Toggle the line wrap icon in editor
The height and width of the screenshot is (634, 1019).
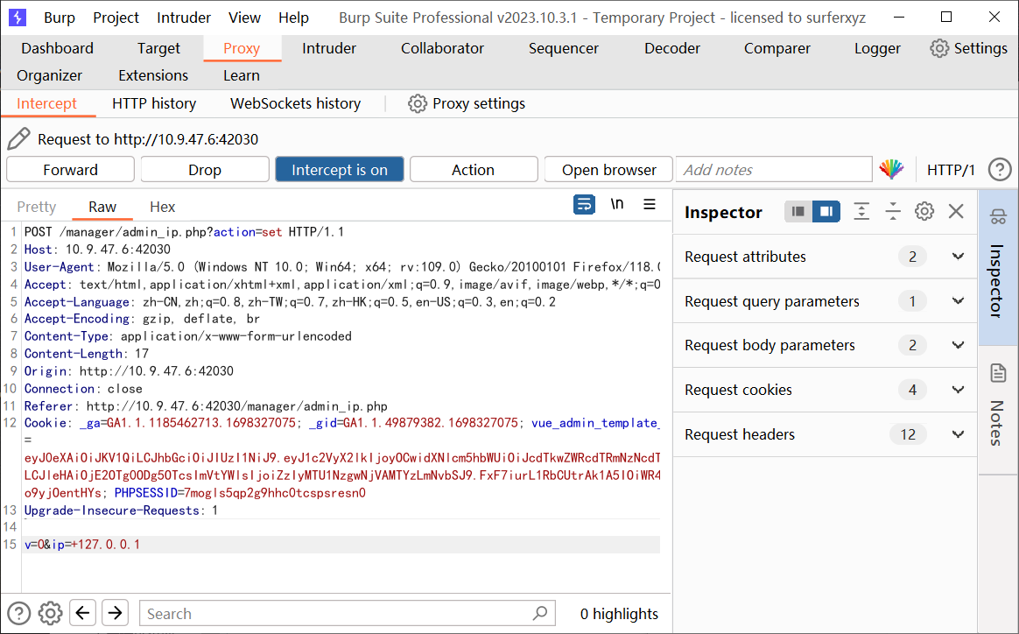[584, 204]
